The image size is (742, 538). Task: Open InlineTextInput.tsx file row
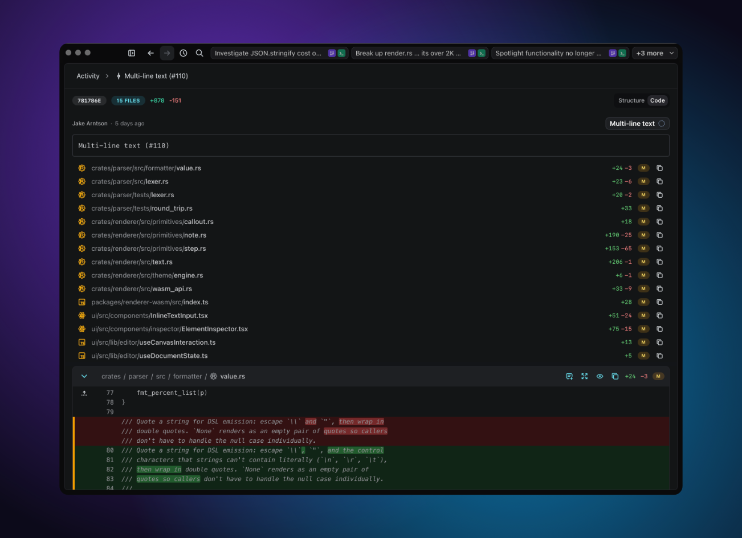[370, 315]
